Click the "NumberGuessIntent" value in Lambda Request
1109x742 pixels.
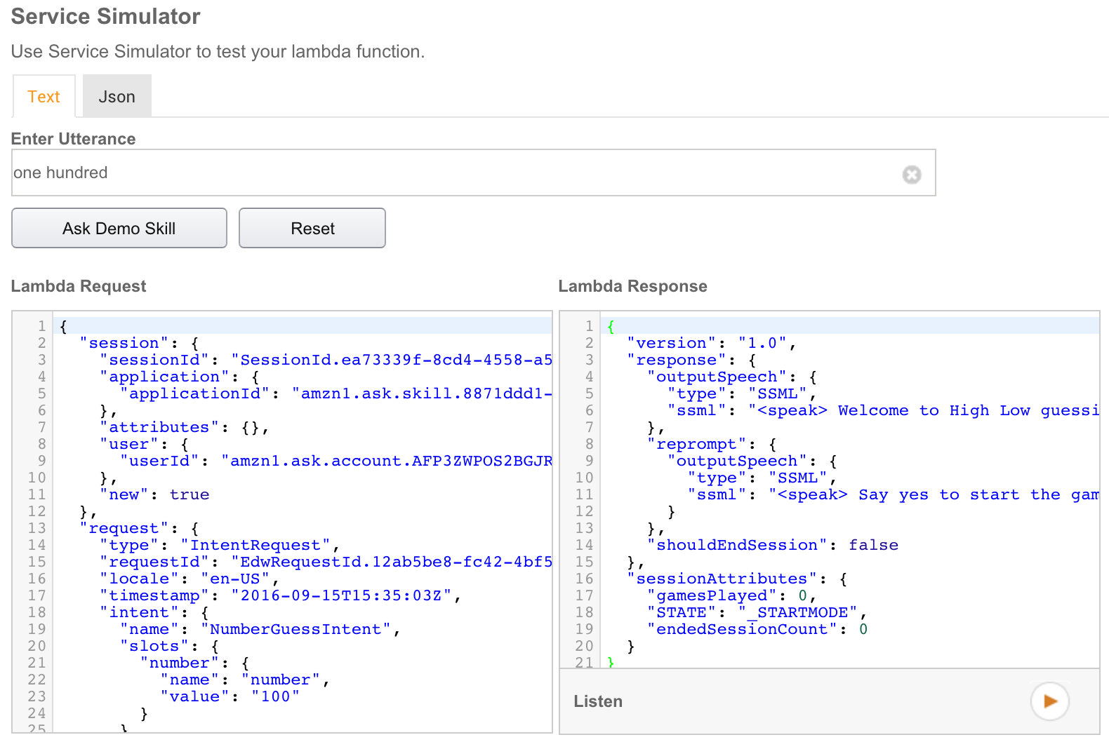tap(295, 629)
